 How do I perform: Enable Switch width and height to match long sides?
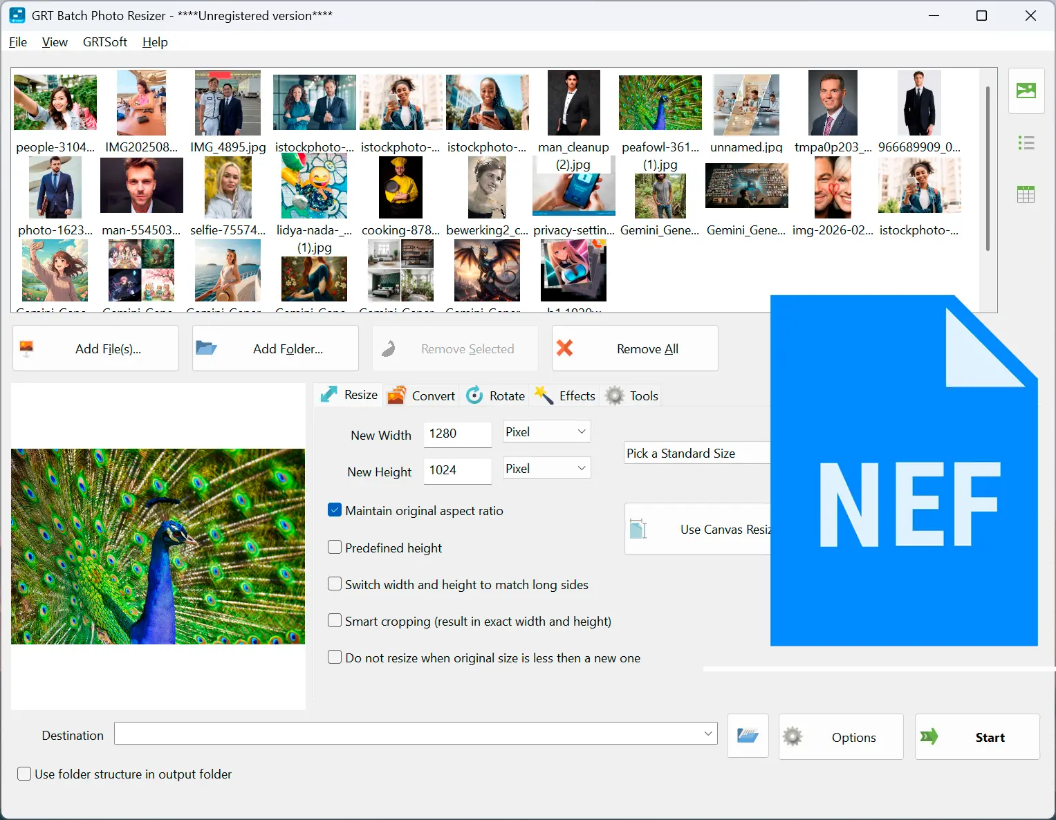point(335,584)
